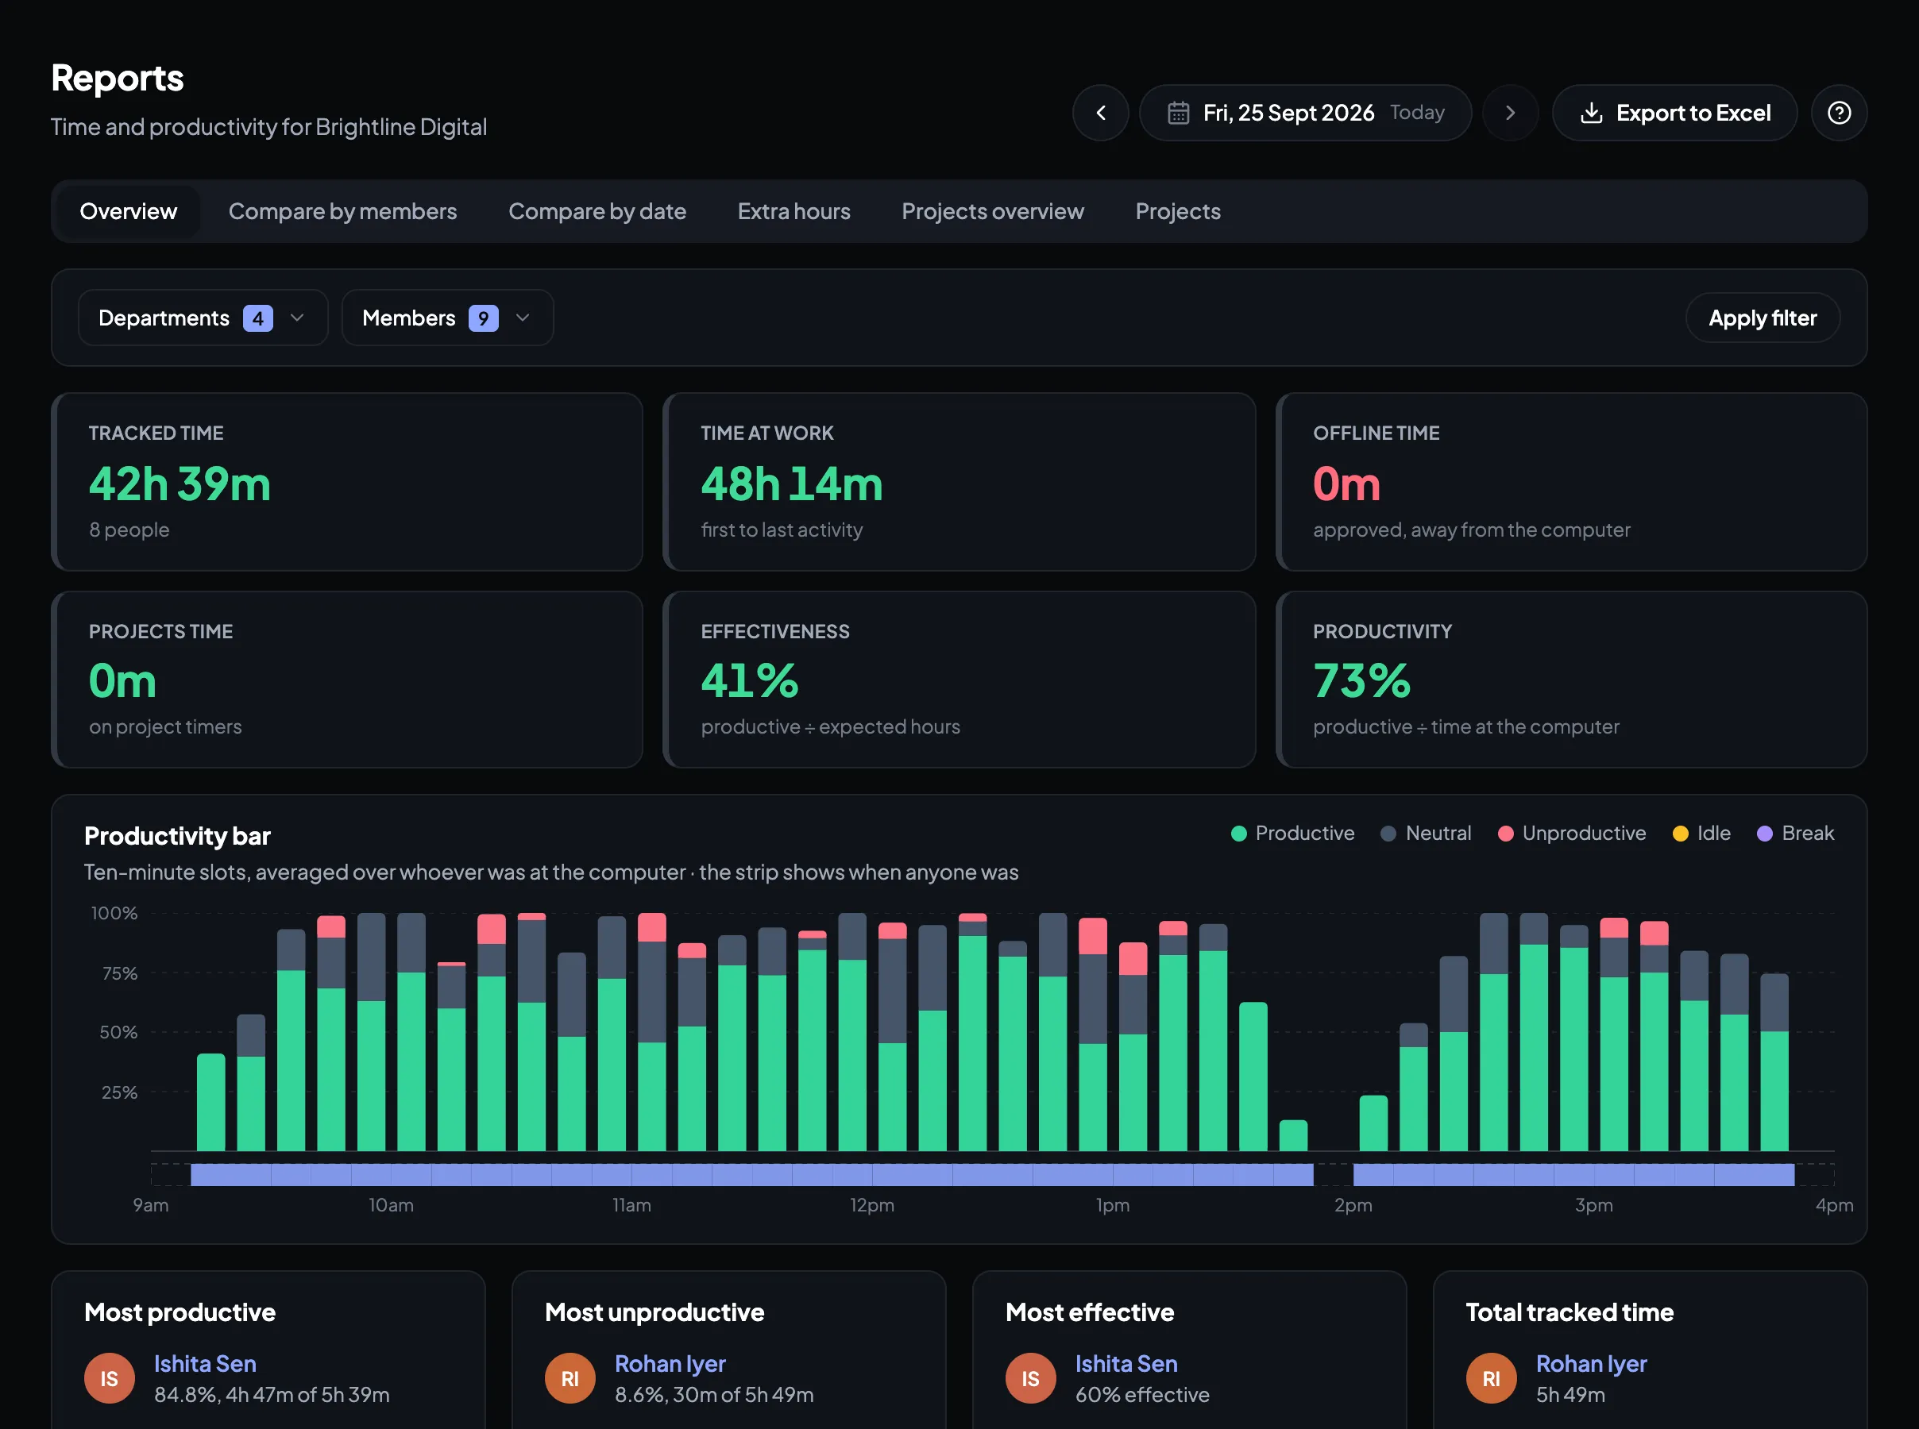The height and width of the screenshot is (1429, 1919).
Task: Toggle Neutral series in chart legend
Action: [1426, 833]
